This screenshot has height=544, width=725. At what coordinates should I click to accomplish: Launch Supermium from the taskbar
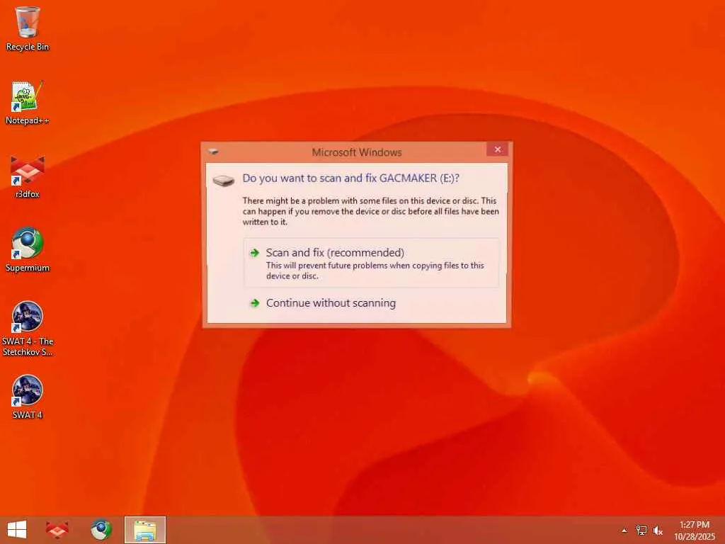coord(101,530)
